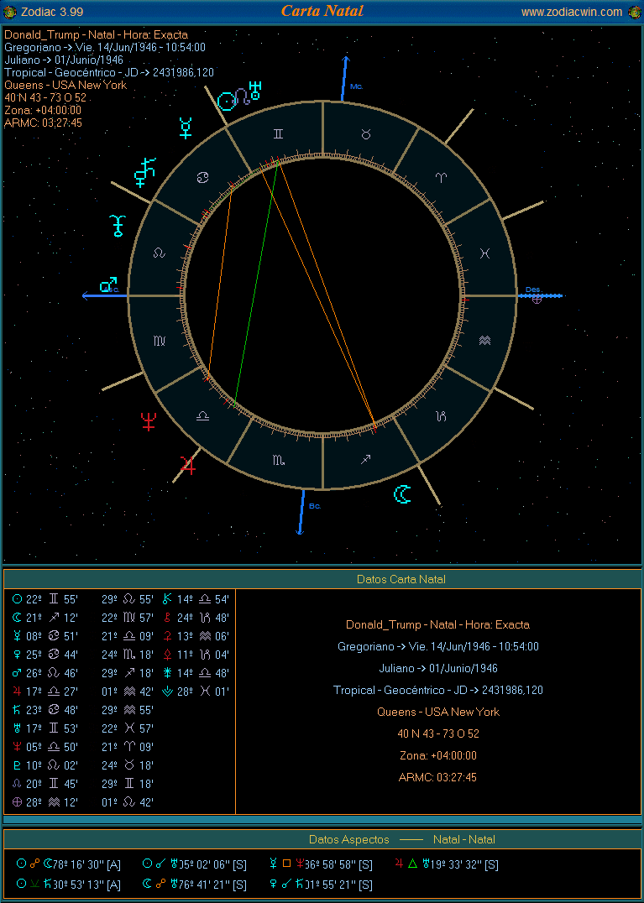Click the Leo sign in the zodiac ring
This screenshot has height=903, width=644.
pyautogui.click(x=160, y=253)
